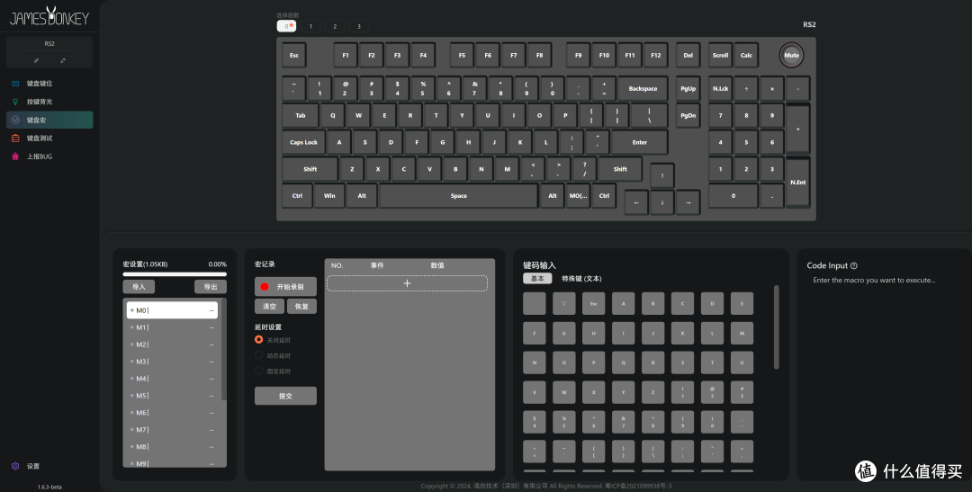Image resolution: width=972 pixels, height=492 pixels.
Task: Click the macro storage usage bar
Action: point(175,274)
